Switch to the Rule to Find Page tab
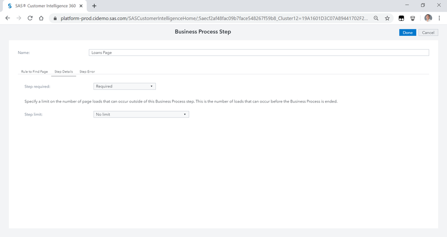This screenshot has width=447, height=237. (34, 71)
